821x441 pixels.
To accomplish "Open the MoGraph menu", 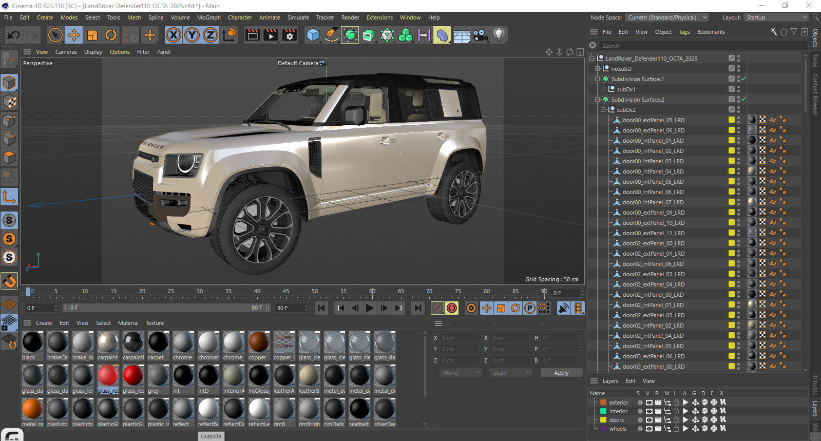I will click(x=209, y=17).
